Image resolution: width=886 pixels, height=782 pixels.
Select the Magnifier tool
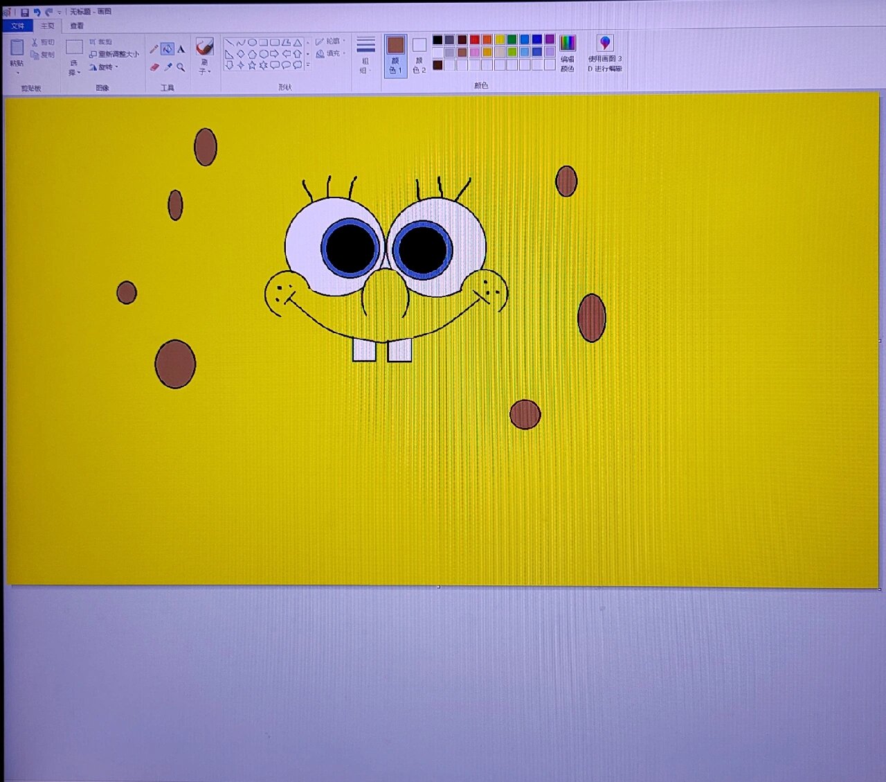tap(181, 67)
